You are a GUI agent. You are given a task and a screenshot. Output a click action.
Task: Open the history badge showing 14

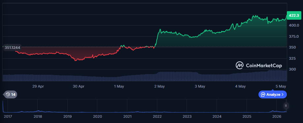coord(11,94)
